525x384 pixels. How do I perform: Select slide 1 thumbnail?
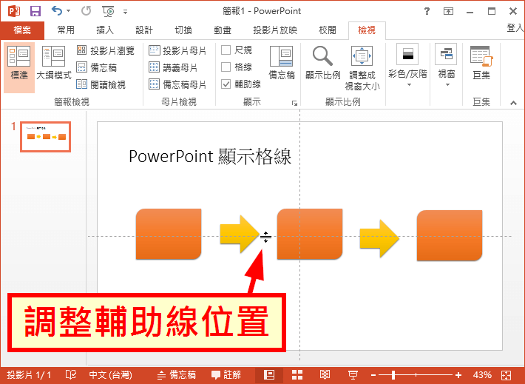tap(46, 137)
